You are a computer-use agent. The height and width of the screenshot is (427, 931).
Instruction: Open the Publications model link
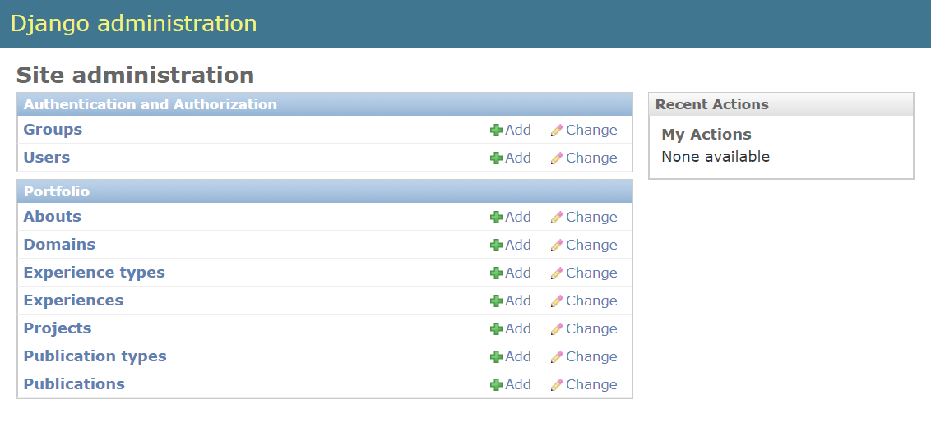tap(74, 384)
